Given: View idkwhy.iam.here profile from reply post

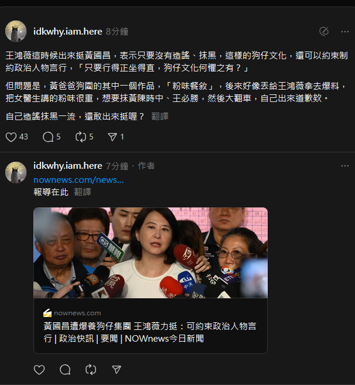Looking at the screenshot, I should tap(68, 166).
